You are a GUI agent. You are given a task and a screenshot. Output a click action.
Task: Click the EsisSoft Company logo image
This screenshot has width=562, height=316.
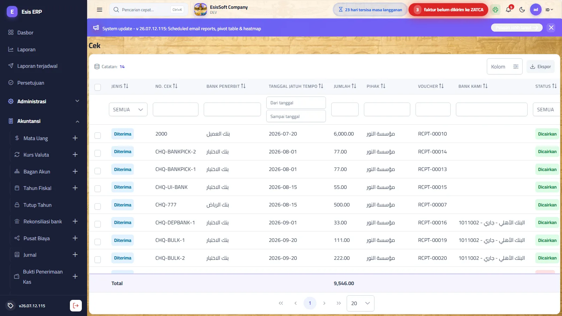tap(201, 9)
